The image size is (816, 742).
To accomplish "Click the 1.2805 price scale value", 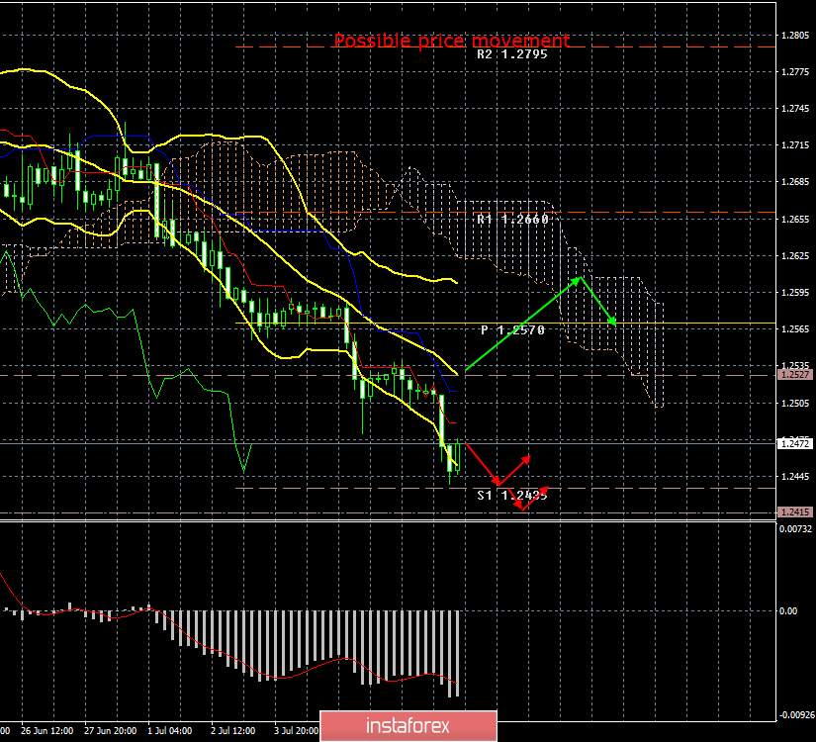I will pyautogui.click(x=796, y=34).
